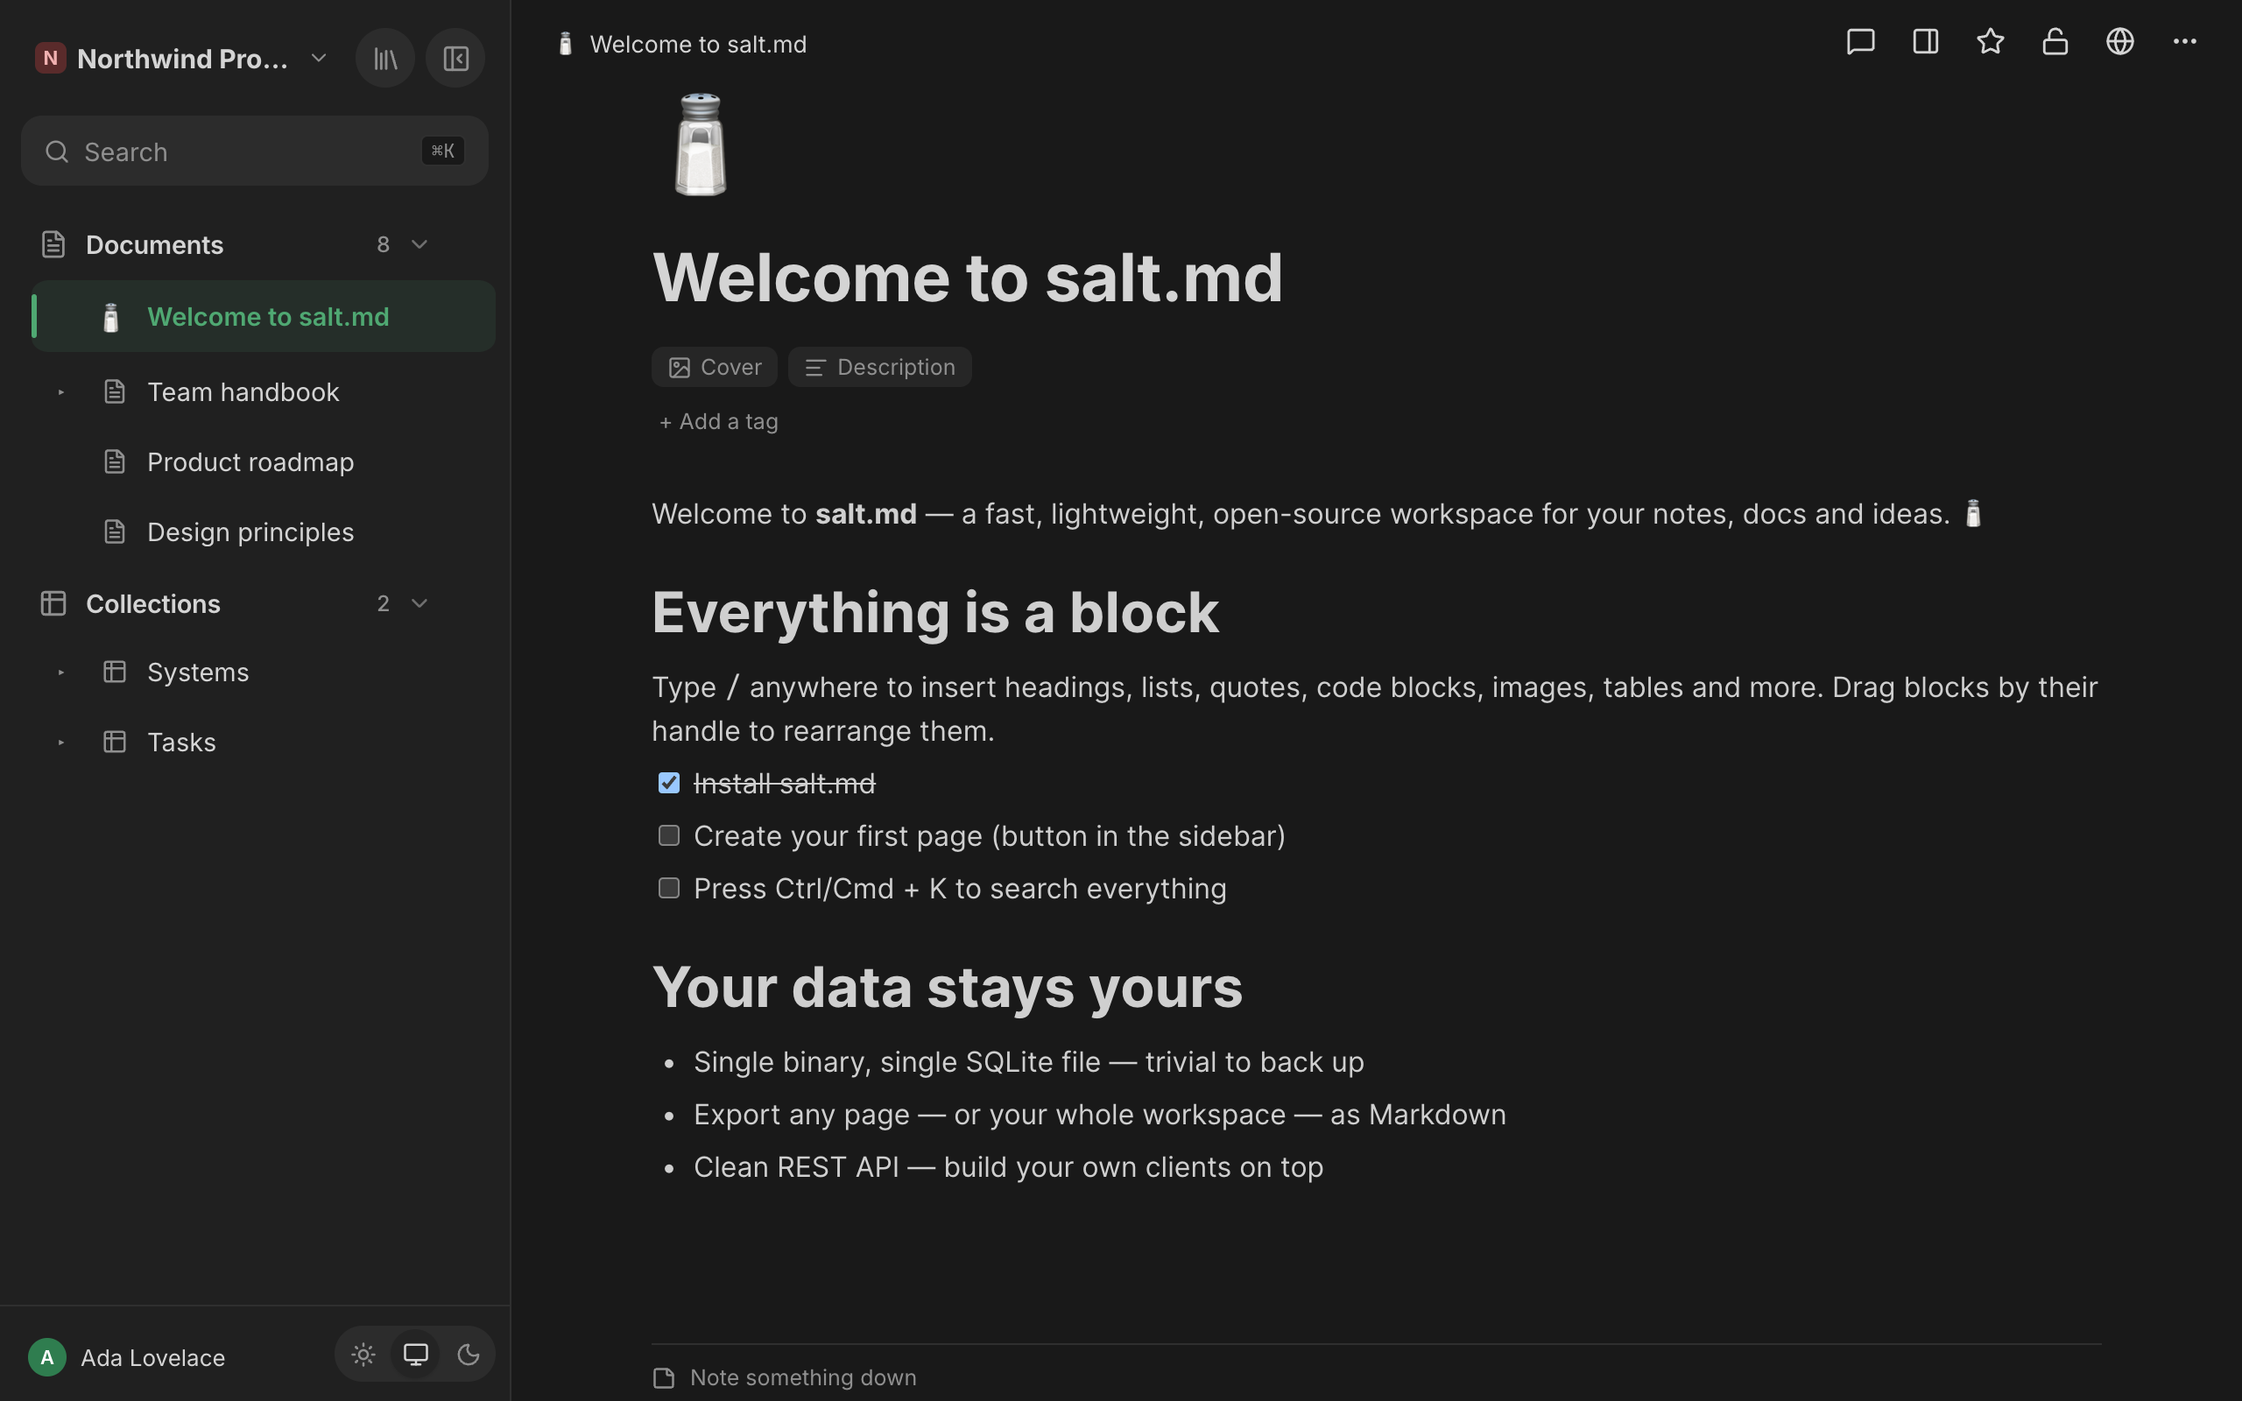This screenshot has width=2242, height=1401.
Task: Open the Product roadmap document
Action: pos(250,462)
